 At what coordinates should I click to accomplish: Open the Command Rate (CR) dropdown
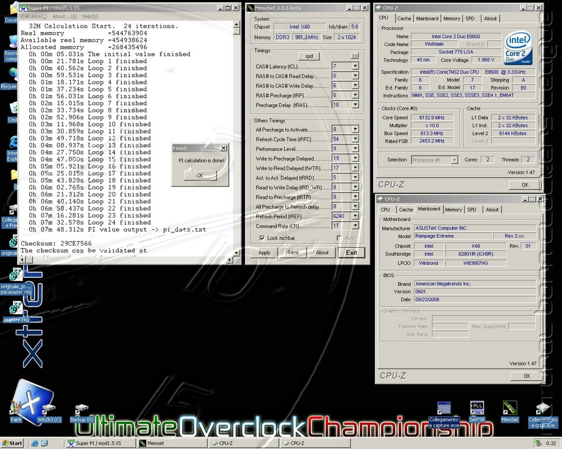(x=355, y=226)
